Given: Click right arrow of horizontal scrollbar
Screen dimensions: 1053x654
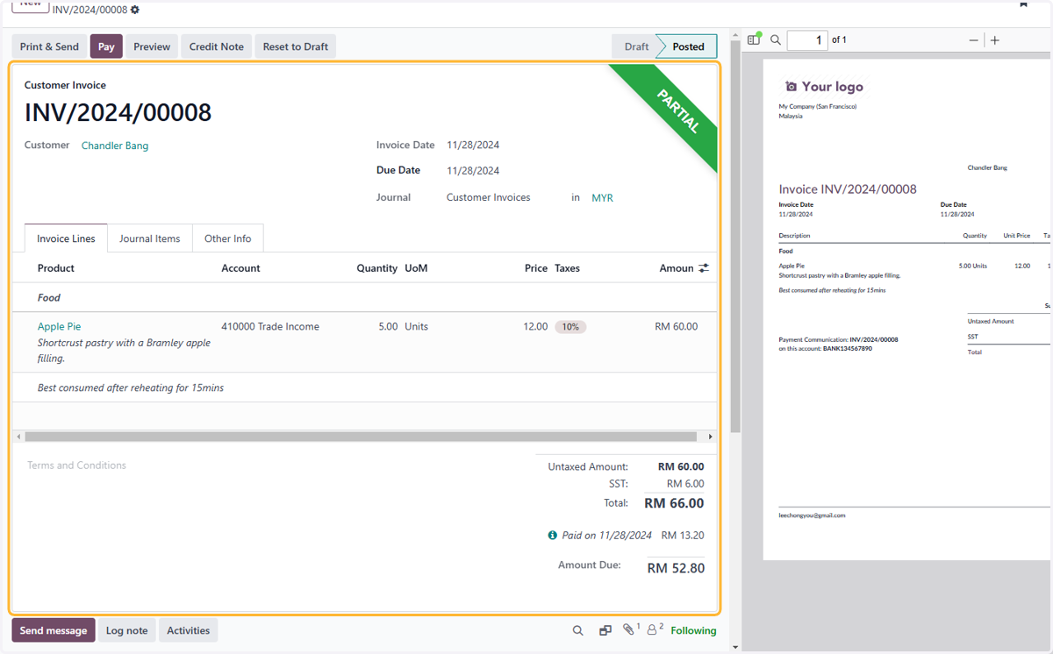Looking at the screenshot, I should coord(710,437).
